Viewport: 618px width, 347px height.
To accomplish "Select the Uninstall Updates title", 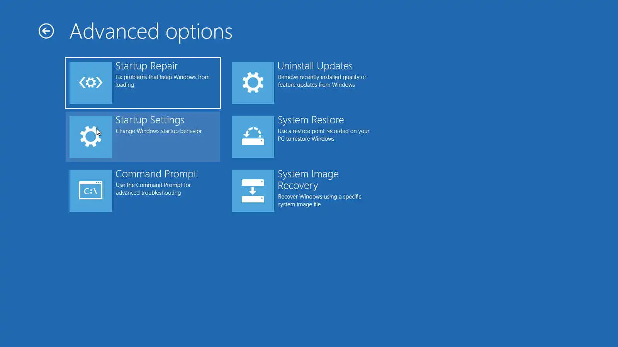I will point(315,66).
